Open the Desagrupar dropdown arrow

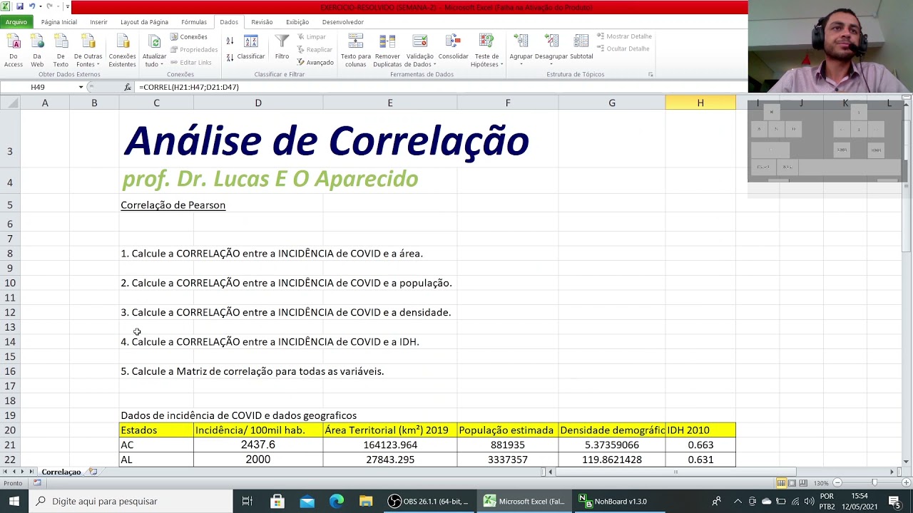coord(551,64)
